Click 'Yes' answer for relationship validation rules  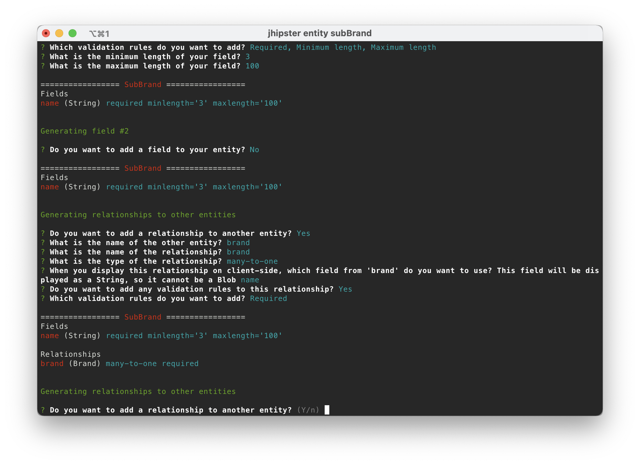tap(345, 289)
